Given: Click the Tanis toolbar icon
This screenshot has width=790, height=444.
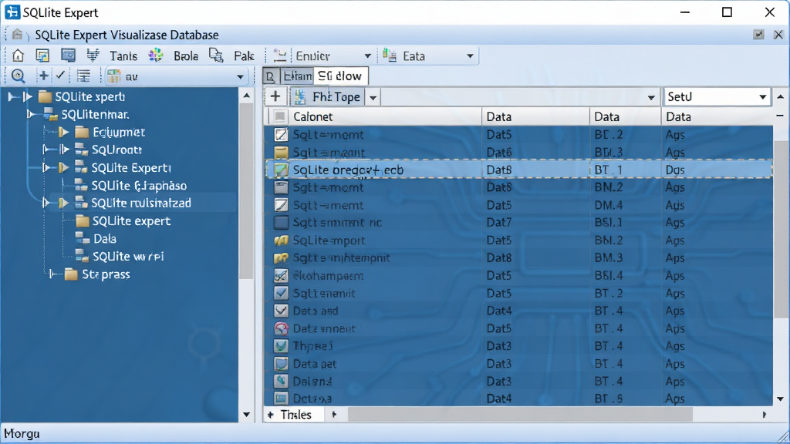Looking at the screenshot, I should [x=93, y=55].
